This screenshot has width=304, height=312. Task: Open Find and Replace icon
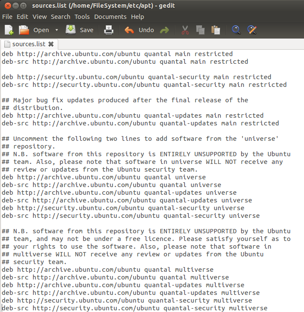point(252,30)
